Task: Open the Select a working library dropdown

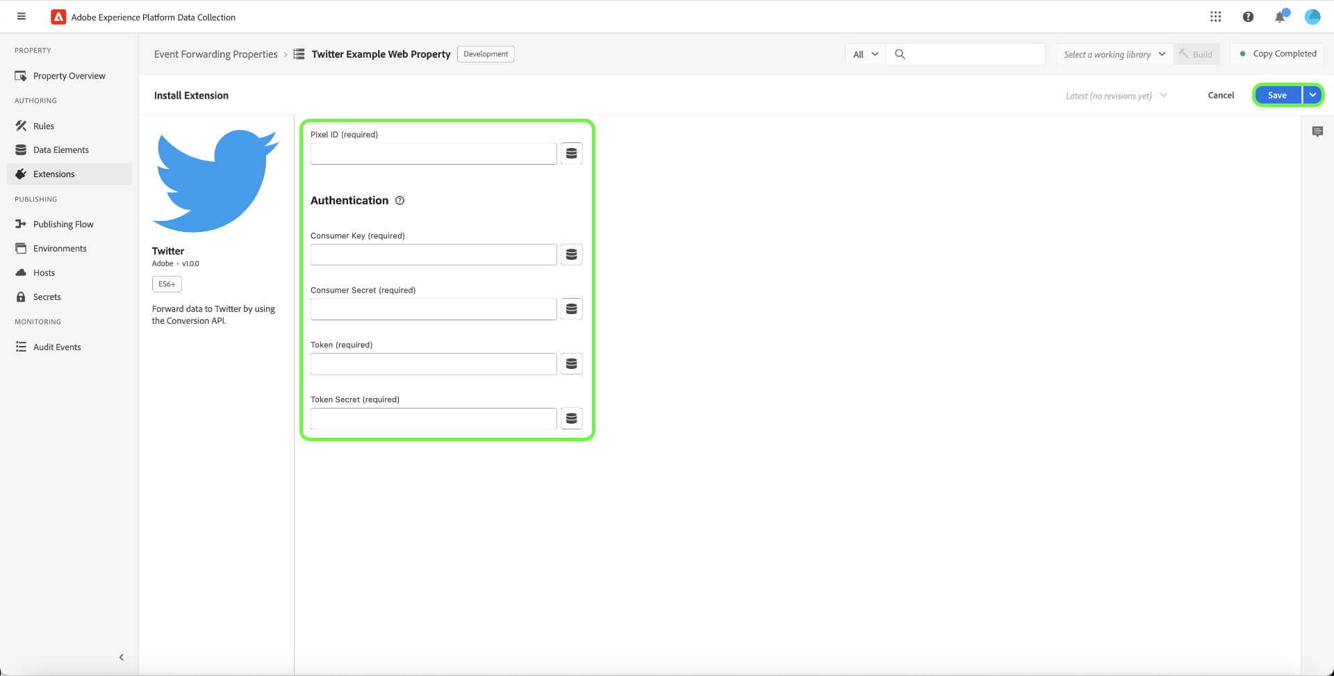Action: 1114,54
